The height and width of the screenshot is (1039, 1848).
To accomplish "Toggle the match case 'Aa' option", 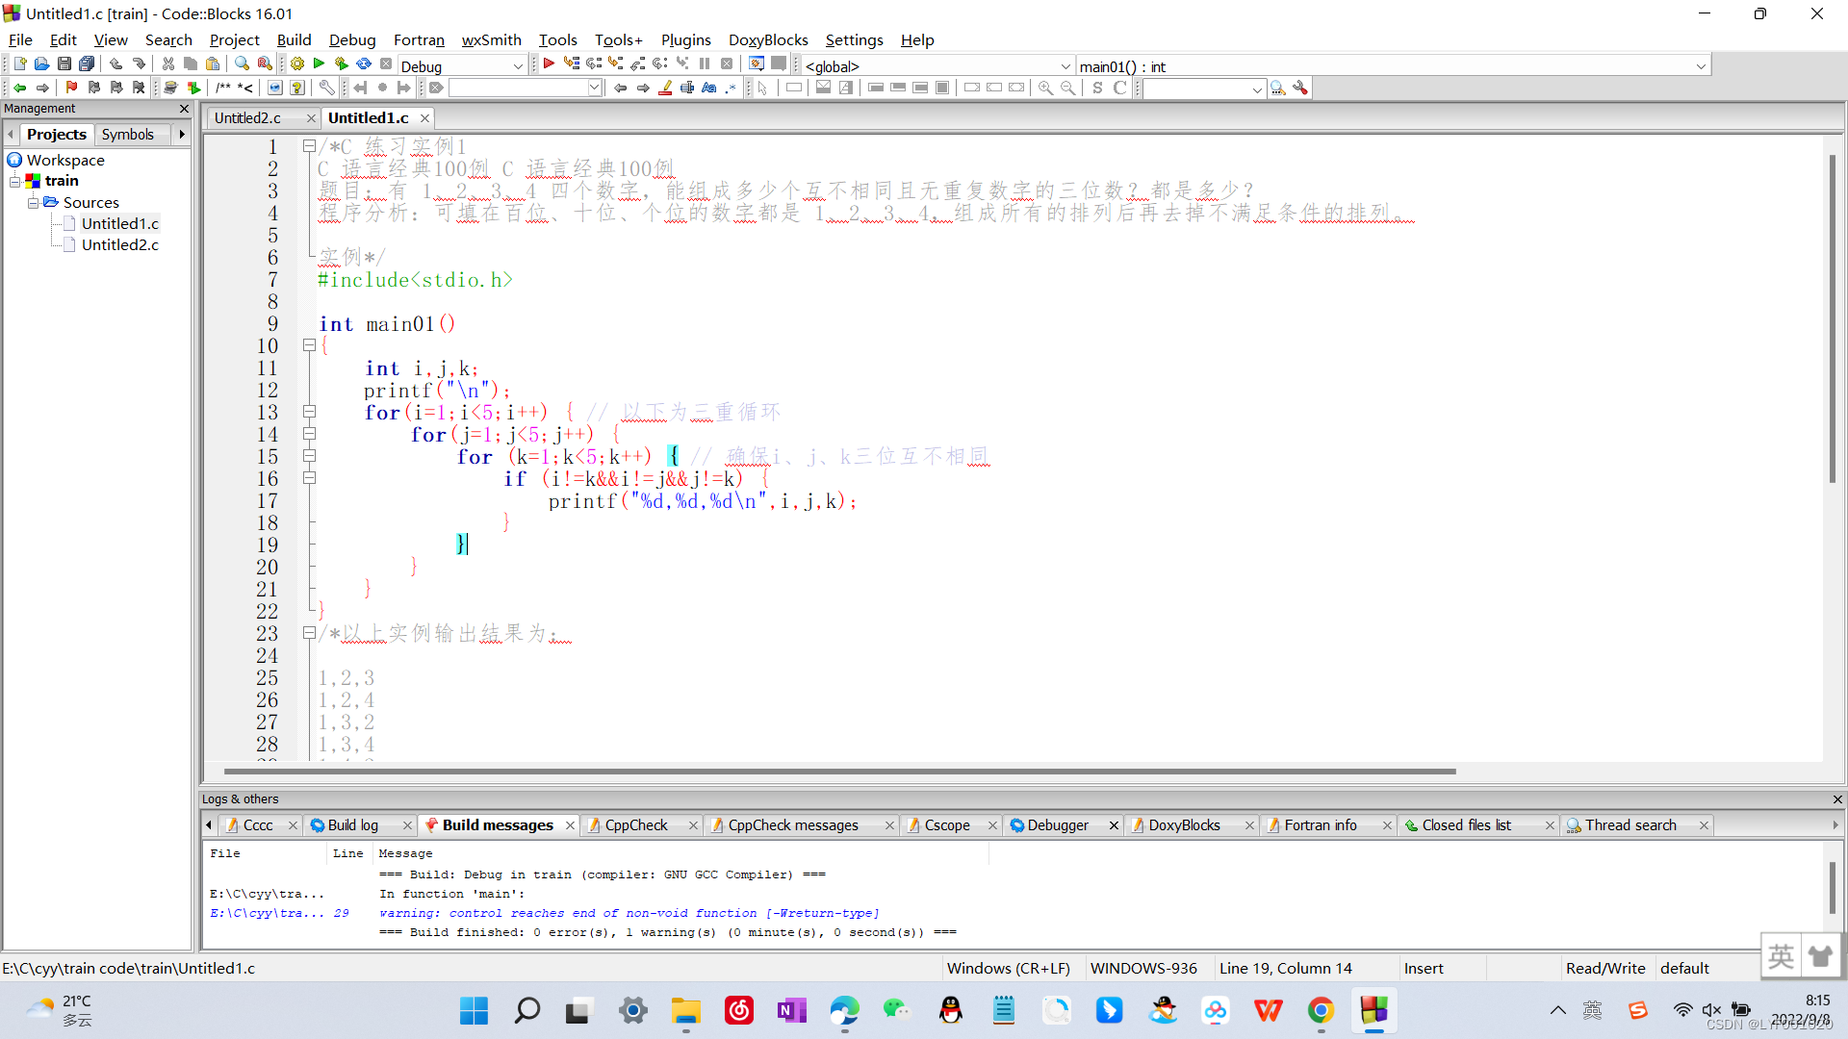I will [x=709, y=88].
